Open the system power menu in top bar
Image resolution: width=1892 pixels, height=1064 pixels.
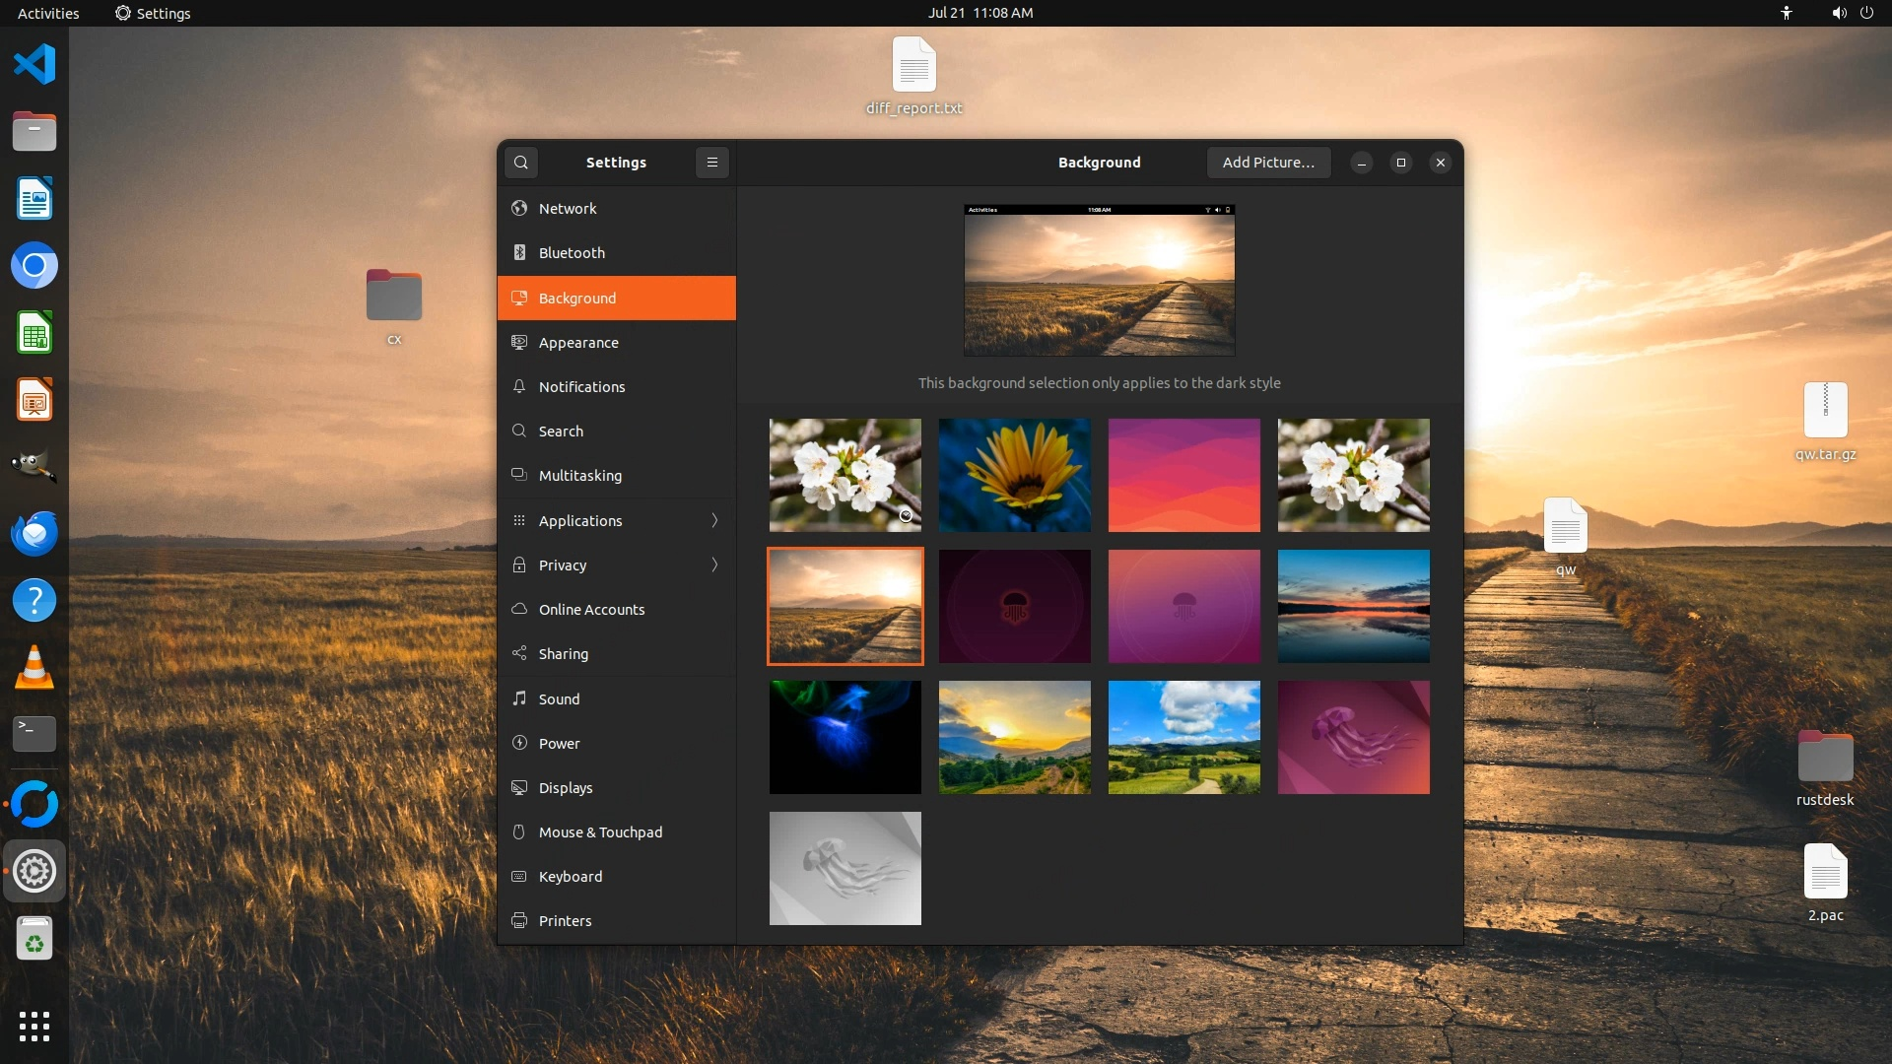coord(1866,13)
